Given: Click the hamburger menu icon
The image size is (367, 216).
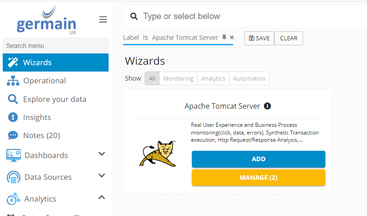Looking at the screenshot, I should coord(103,19).
